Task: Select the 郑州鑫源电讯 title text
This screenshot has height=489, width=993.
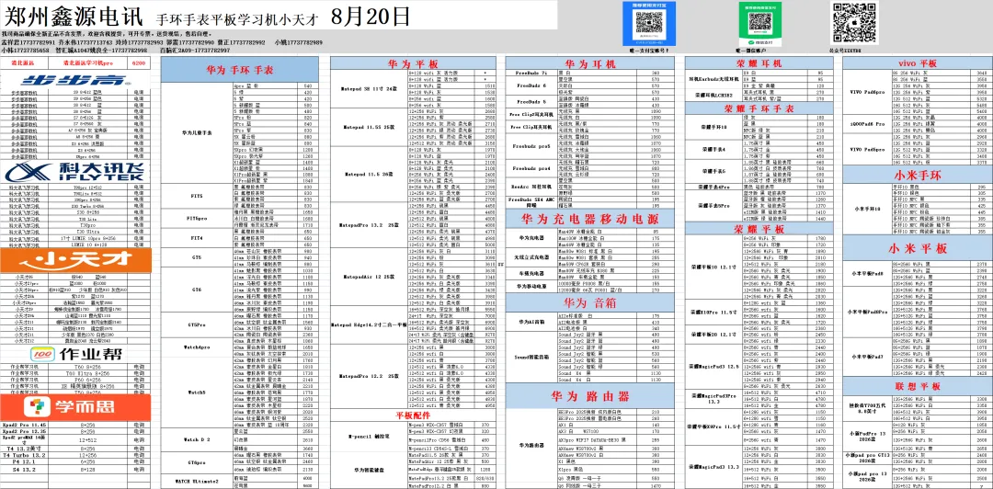Action: click(74, 16)
